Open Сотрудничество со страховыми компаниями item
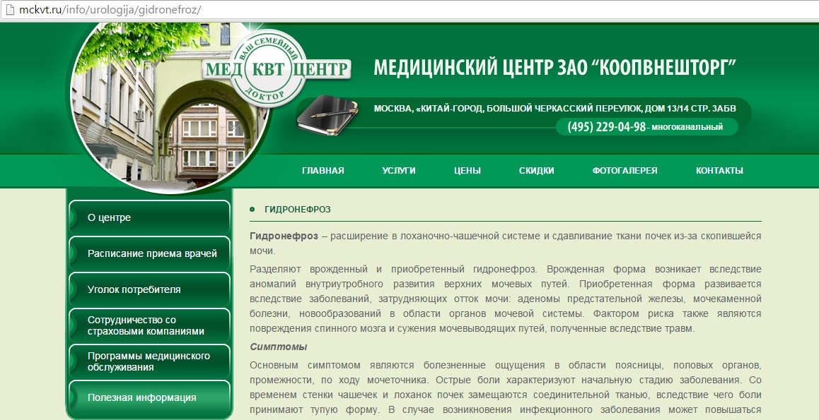 click(x=149, y=325)
